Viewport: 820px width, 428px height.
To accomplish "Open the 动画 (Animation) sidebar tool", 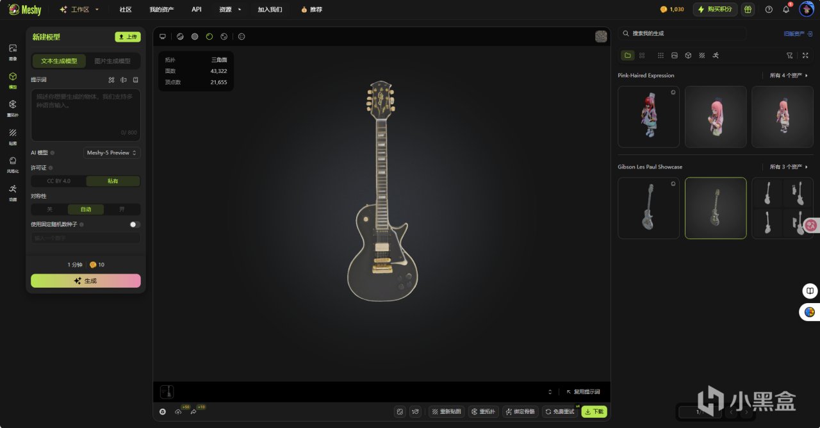I will click(13, 192).
